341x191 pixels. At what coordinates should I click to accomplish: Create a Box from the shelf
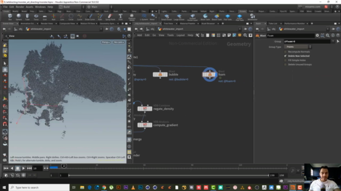coord(10,17)
